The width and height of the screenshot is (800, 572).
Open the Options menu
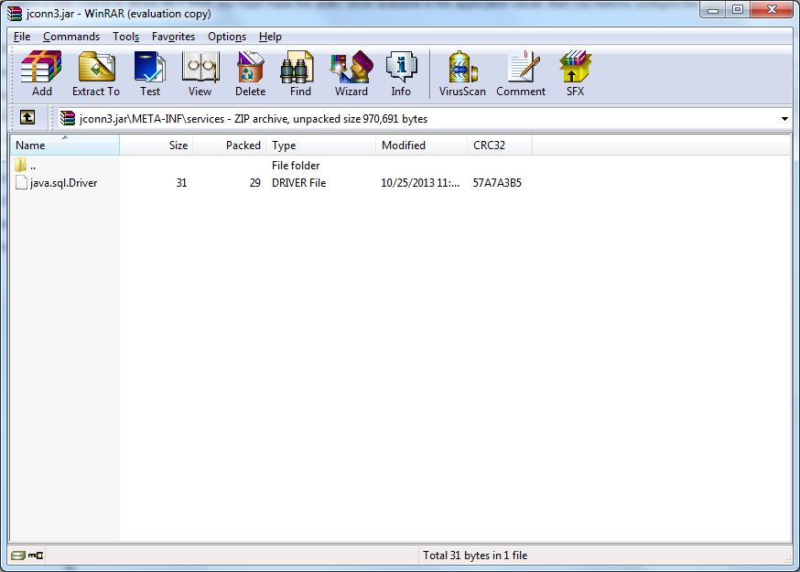[227, 37]
